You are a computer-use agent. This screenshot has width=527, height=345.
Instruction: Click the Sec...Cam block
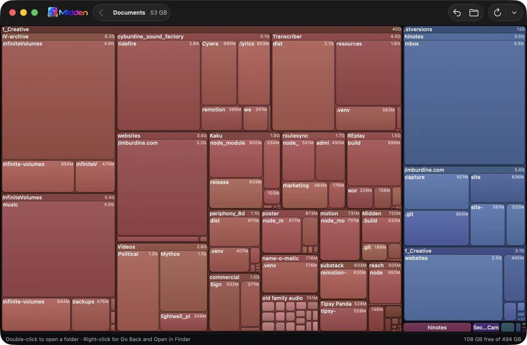point(486,327)
